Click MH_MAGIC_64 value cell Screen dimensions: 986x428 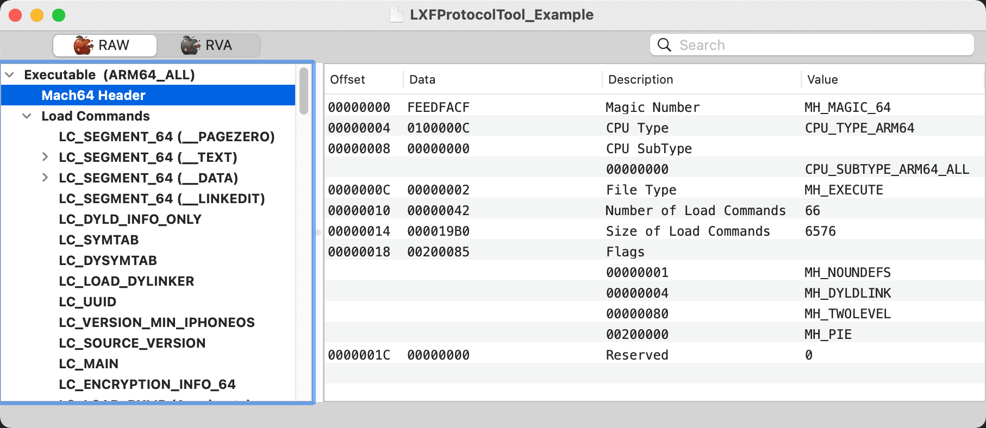tap(847, 108)
